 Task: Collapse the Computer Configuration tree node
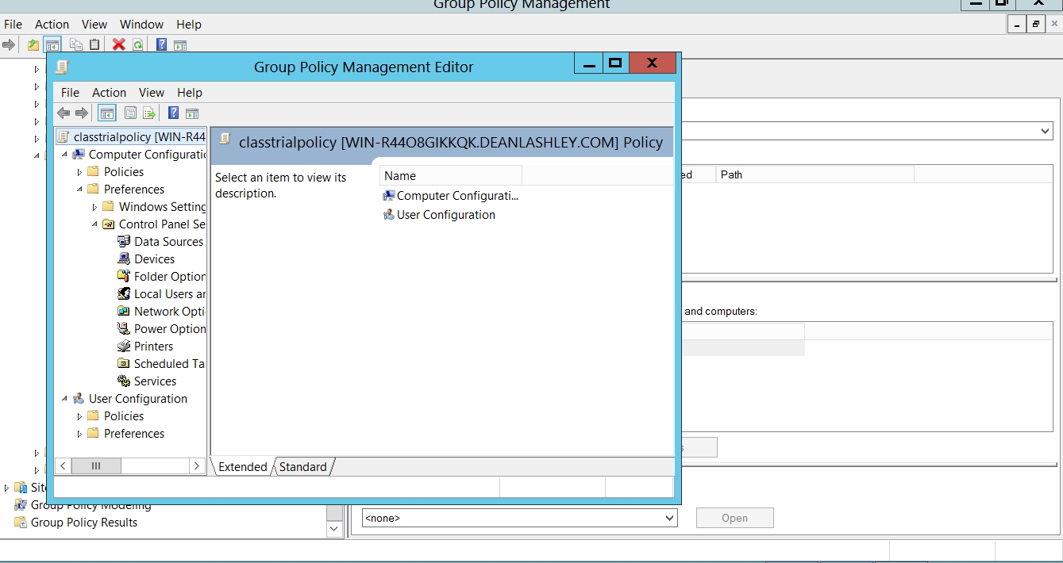click(x=64, y=155)
